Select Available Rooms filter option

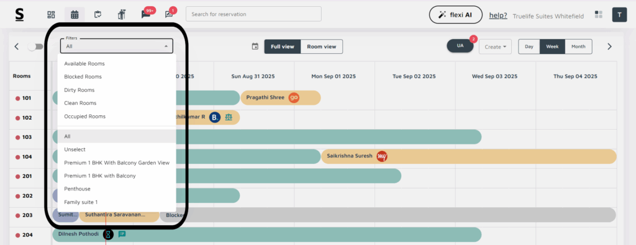click(x=117, y=64)
